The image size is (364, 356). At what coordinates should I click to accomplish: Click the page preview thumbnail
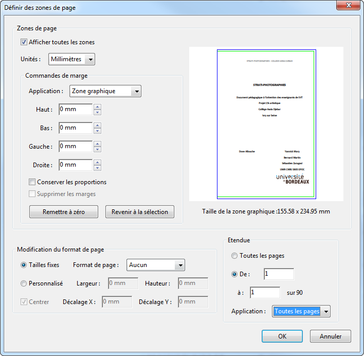click(266, 124)
